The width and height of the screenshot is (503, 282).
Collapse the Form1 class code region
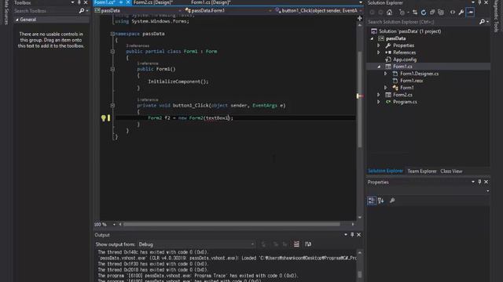pyautogui.click(x=112, y=51)
